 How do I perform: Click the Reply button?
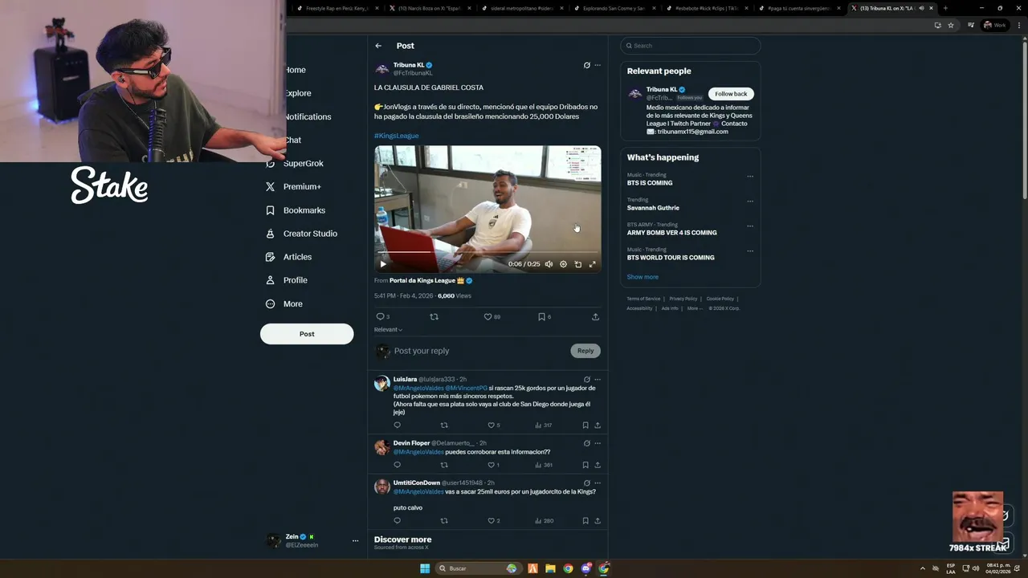(585, 351)
